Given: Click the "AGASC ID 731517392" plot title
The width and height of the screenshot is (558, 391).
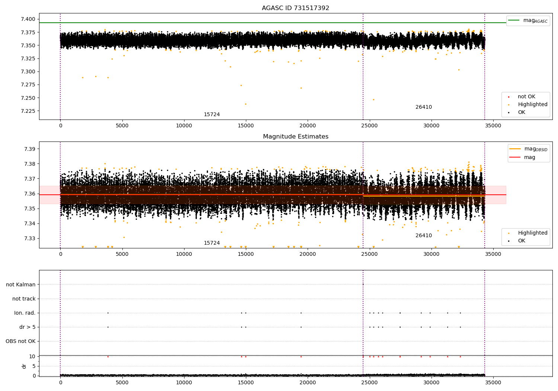Looking at the screenshot, I should (x=295, y=8).
